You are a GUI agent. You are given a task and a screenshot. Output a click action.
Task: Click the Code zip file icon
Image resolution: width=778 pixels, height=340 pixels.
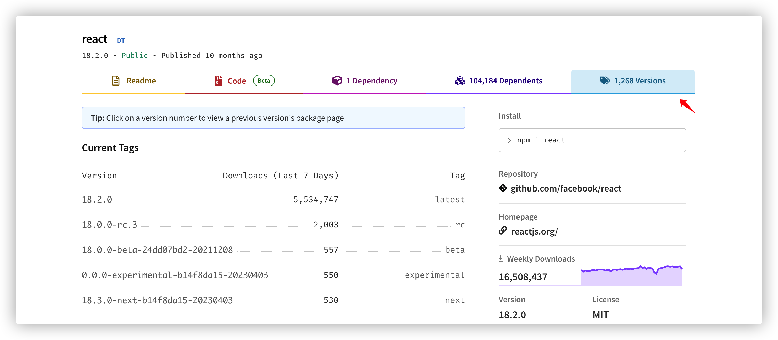point(218,81)
